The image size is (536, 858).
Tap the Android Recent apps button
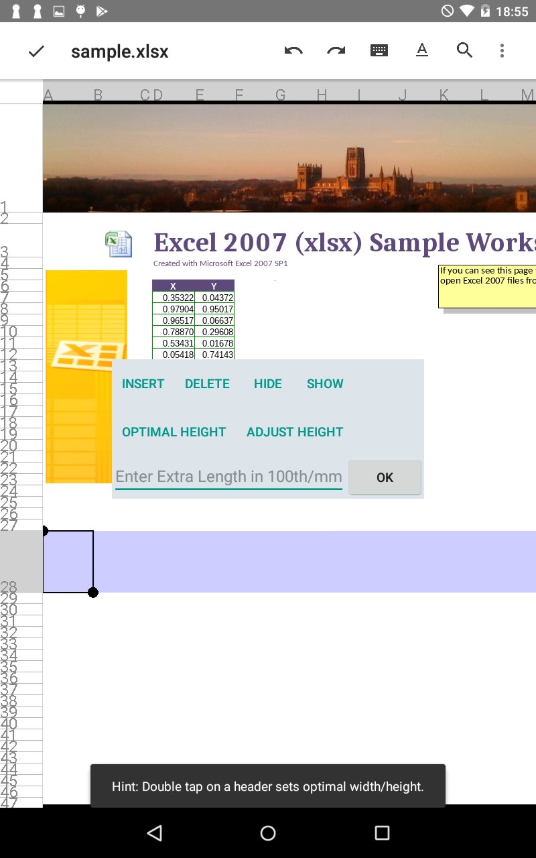pos(382,833)
